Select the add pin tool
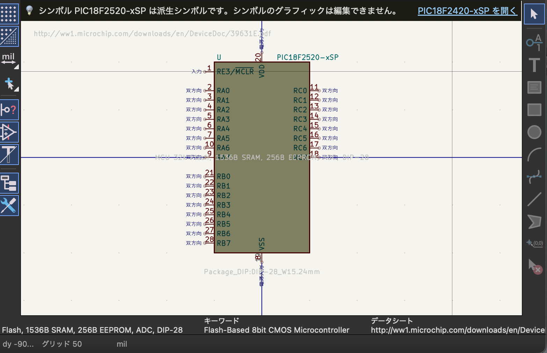The image size is (547, 353). (534, 42)
